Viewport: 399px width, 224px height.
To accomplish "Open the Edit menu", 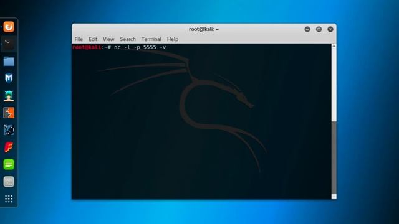I will 93,39.
